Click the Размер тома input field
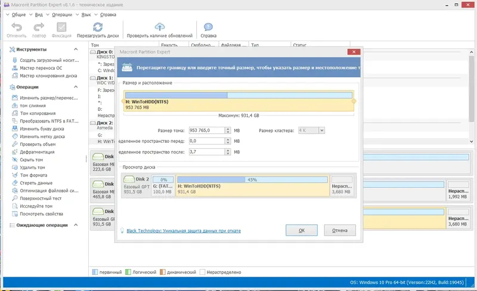Image resolution: width=477 pixels, height=291 pixels. 207,130
